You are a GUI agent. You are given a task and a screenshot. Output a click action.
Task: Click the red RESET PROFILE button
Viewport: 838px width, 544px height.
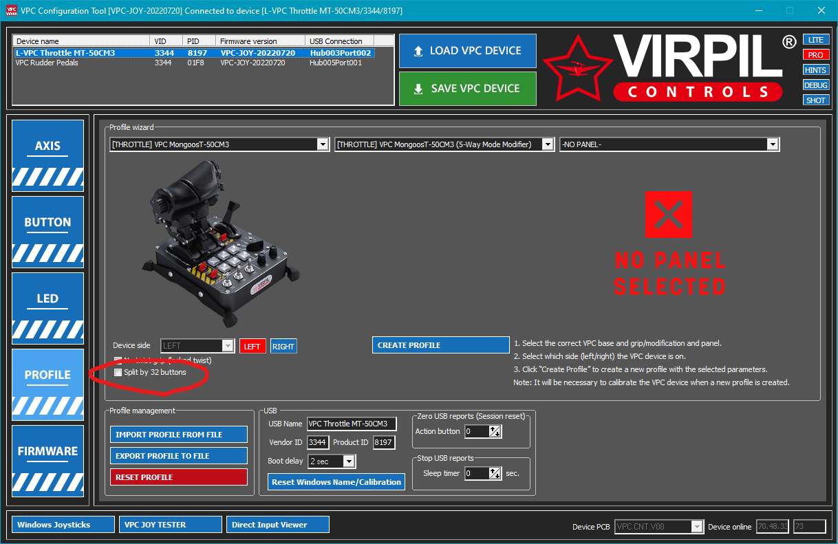coord(179,477)
